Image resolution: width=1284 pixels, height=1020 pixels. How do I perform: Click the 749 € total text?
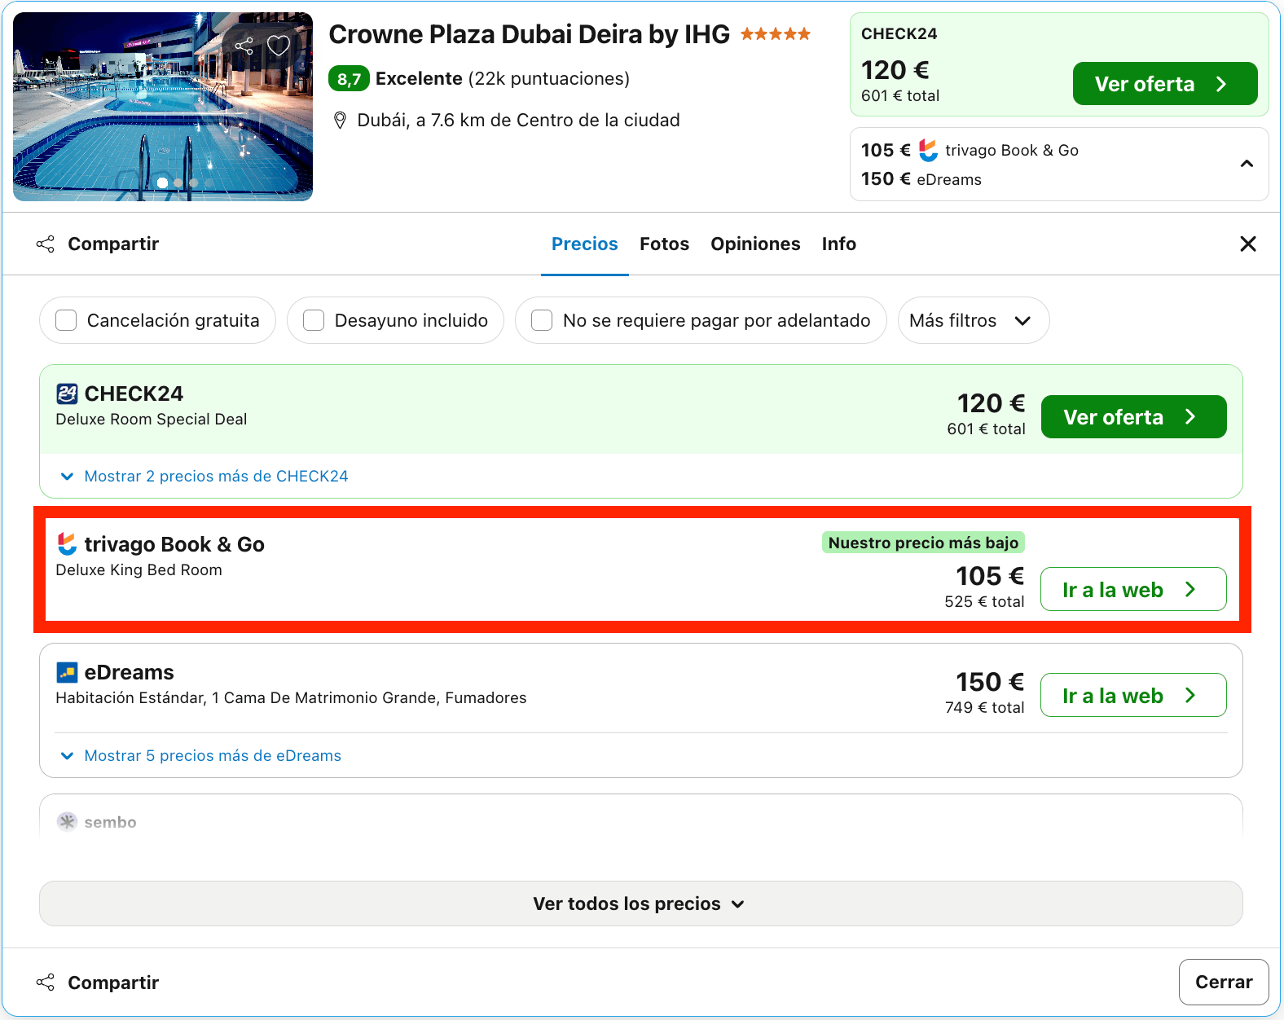984,708
